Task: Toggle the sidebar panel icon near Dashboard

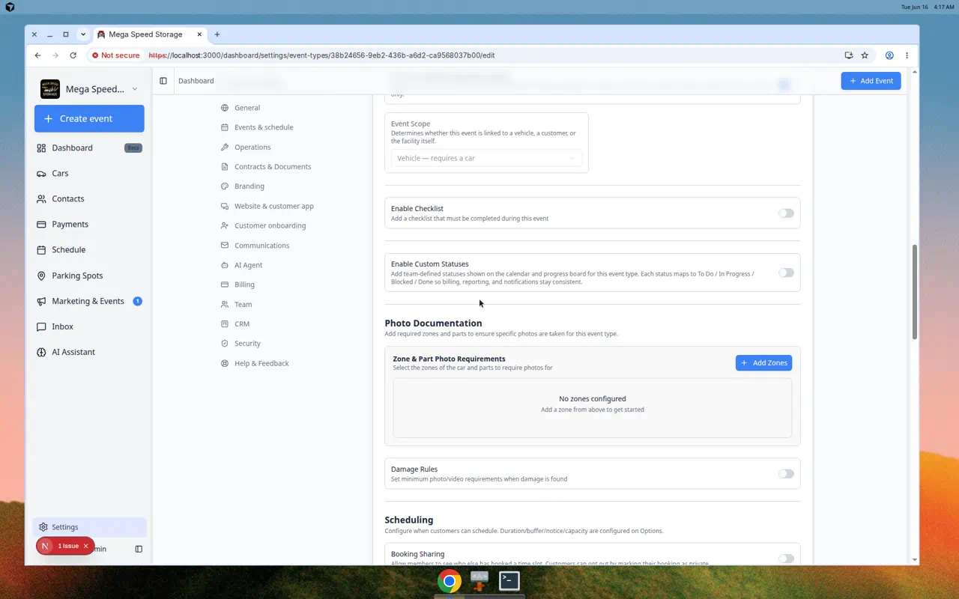Action: (163, 81)
